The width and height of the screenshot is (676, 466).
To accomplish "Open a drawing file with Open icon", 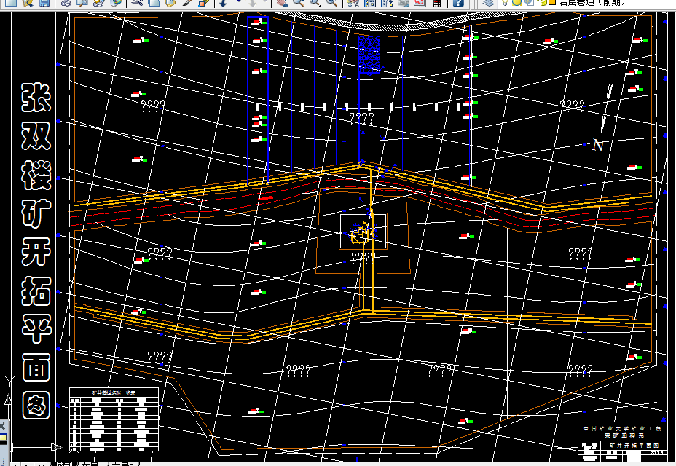I will (x=28, y=3).
